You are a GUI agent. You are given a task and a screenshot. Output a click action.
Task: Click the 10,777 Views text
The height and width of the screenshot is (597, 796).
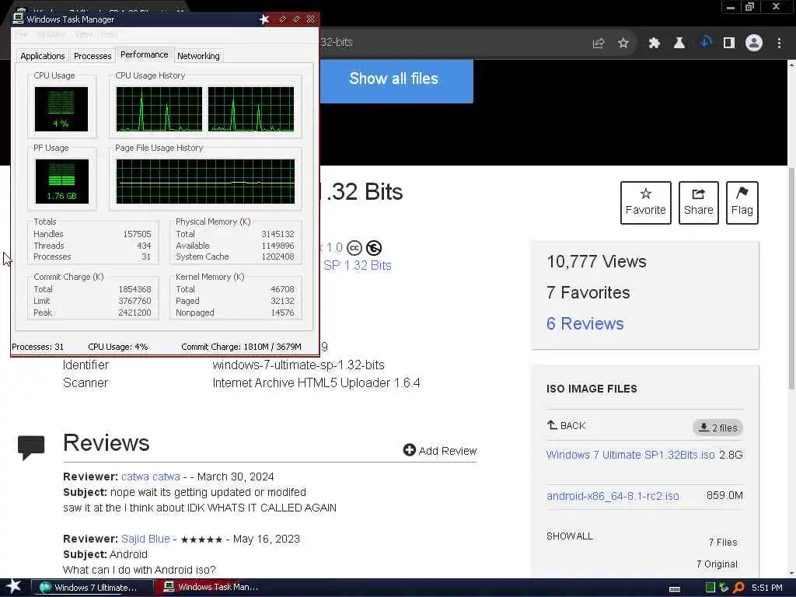596,261
